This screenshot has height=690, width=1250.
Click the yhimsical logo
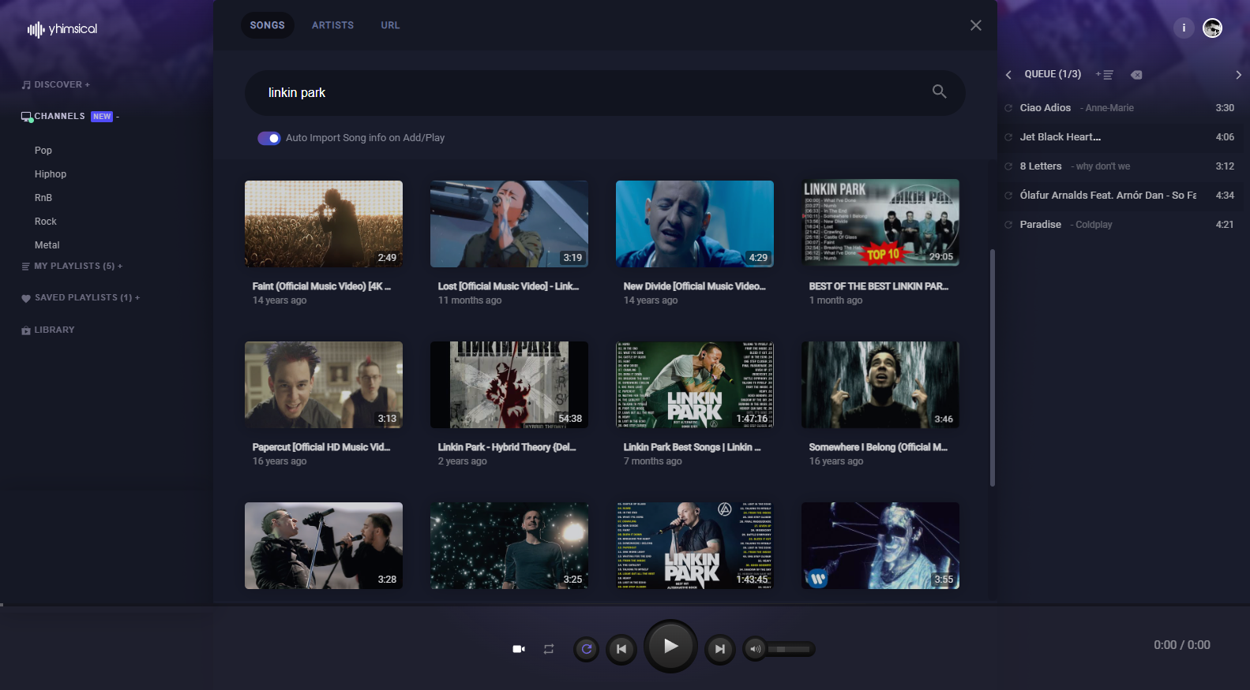click(x=62, y=29)
